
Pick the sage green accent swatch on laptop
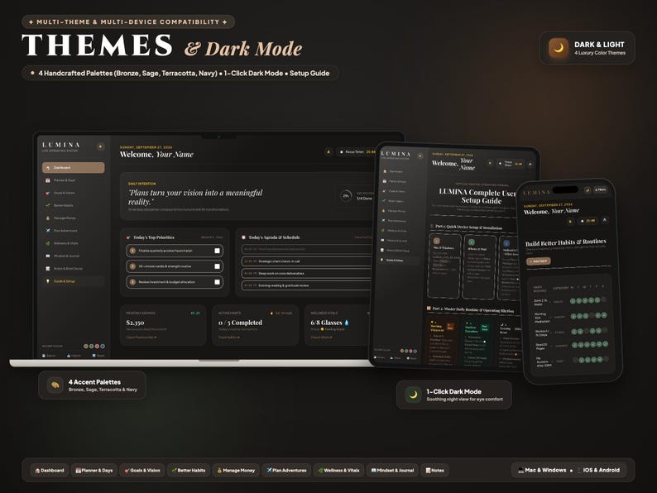(x=91, y=347)
